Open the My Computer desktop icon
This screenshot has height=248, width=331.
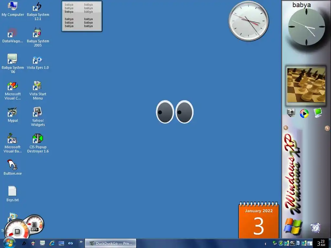(13, 9)
